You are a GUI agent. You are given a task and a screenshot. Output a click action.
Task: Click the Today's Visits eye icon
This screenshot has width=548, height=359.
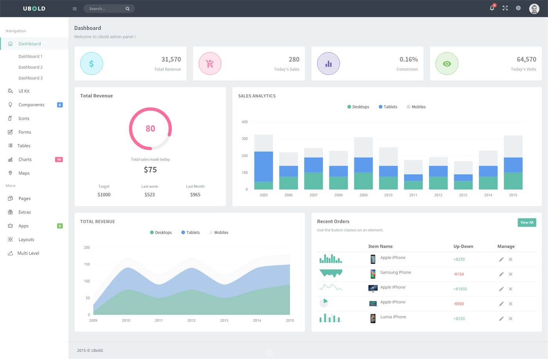447,64
